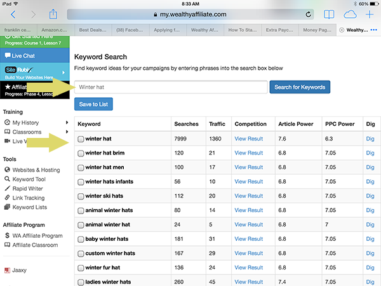Click the Jaaxy logo icon
Screen dimensions: 381x286
pyautogui.click(x=7, y=270)
